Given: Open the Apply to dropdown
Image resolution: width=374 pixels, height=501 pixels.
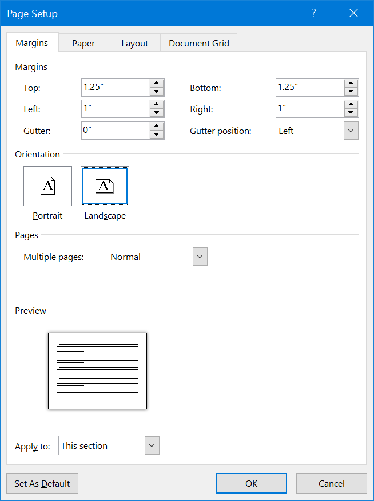Looking at the screenshot, I should tap(152, 445).
